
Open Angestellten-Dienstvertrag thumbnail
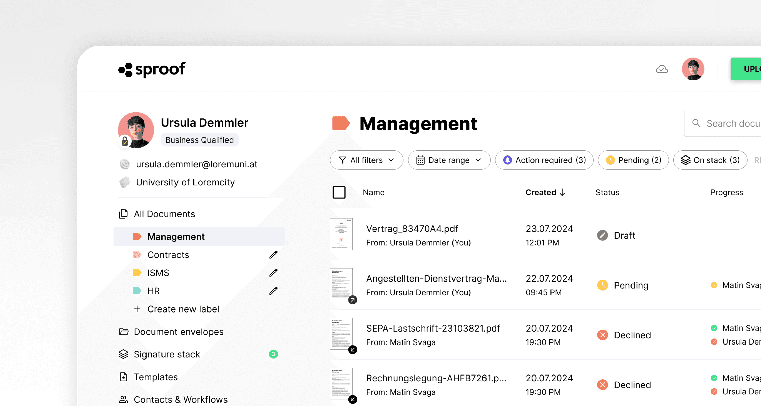click(341, 284)
